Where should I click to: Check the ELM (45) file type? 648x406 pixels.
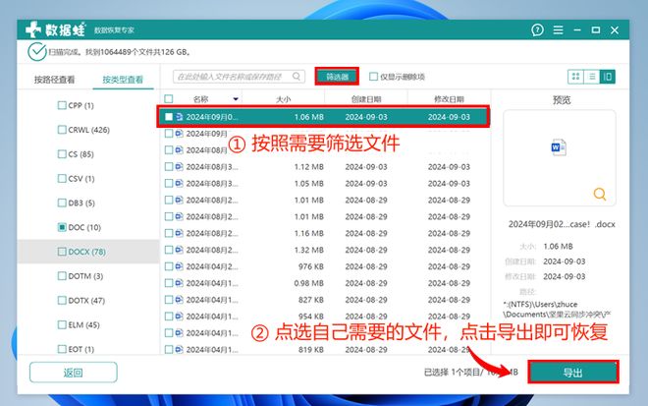(x=62, y=324)
